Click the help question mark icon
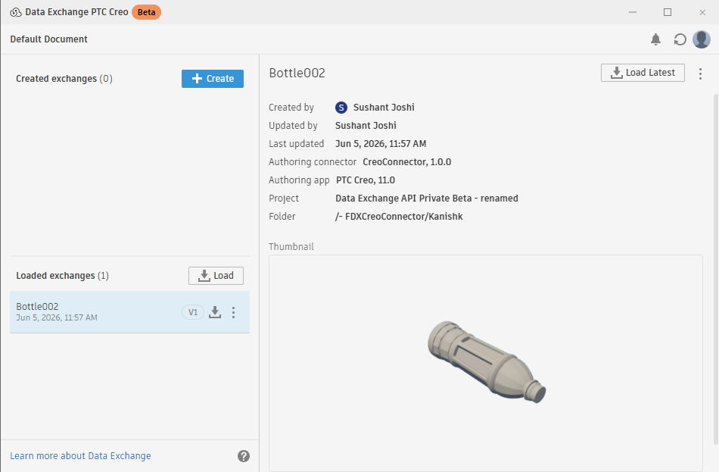 (x=244, y=456)
